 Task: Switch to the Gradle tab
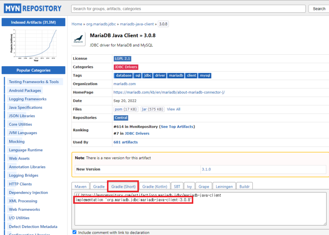[99, 186]
